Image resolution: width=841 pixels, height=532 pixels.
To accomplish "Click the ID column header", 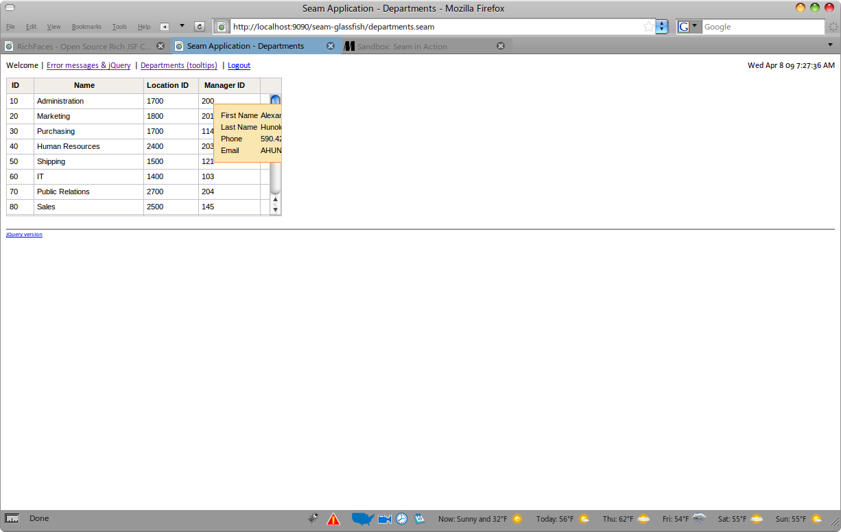I will point(20,85).
